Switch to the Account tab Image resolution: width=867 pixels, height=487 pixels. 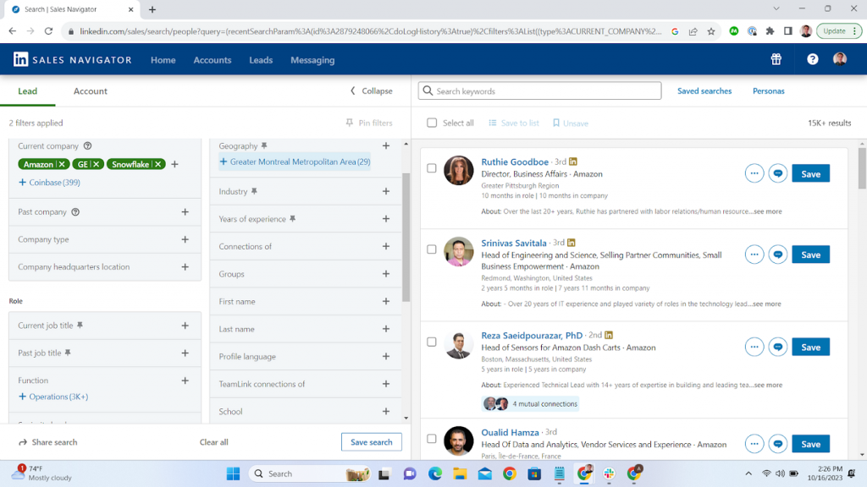click(90, 90)
